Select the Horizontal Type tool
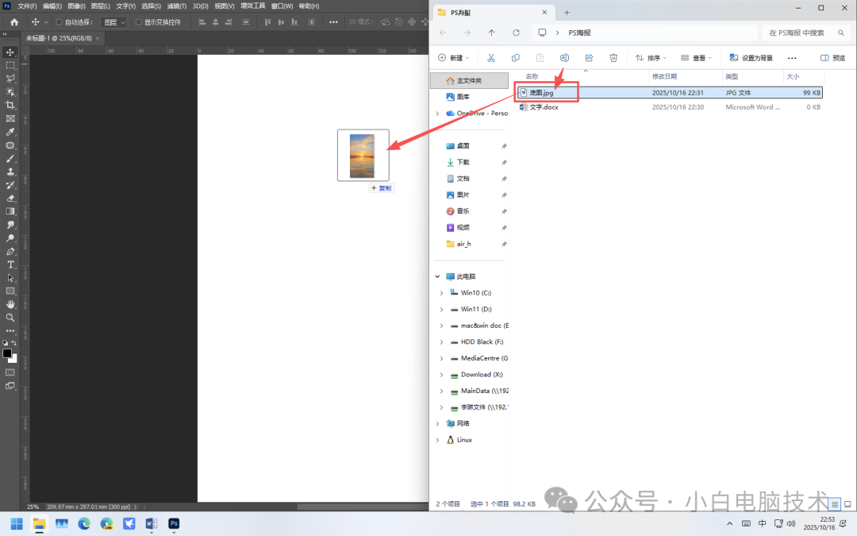This screenshot has width=857, height=536. click(10, 264)
